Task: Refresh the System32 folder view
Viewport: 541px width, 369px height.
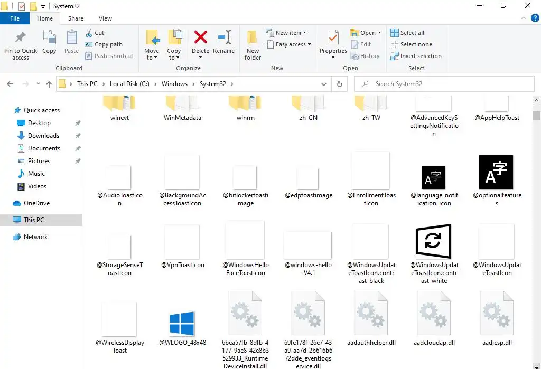Action: click(340, 84)
